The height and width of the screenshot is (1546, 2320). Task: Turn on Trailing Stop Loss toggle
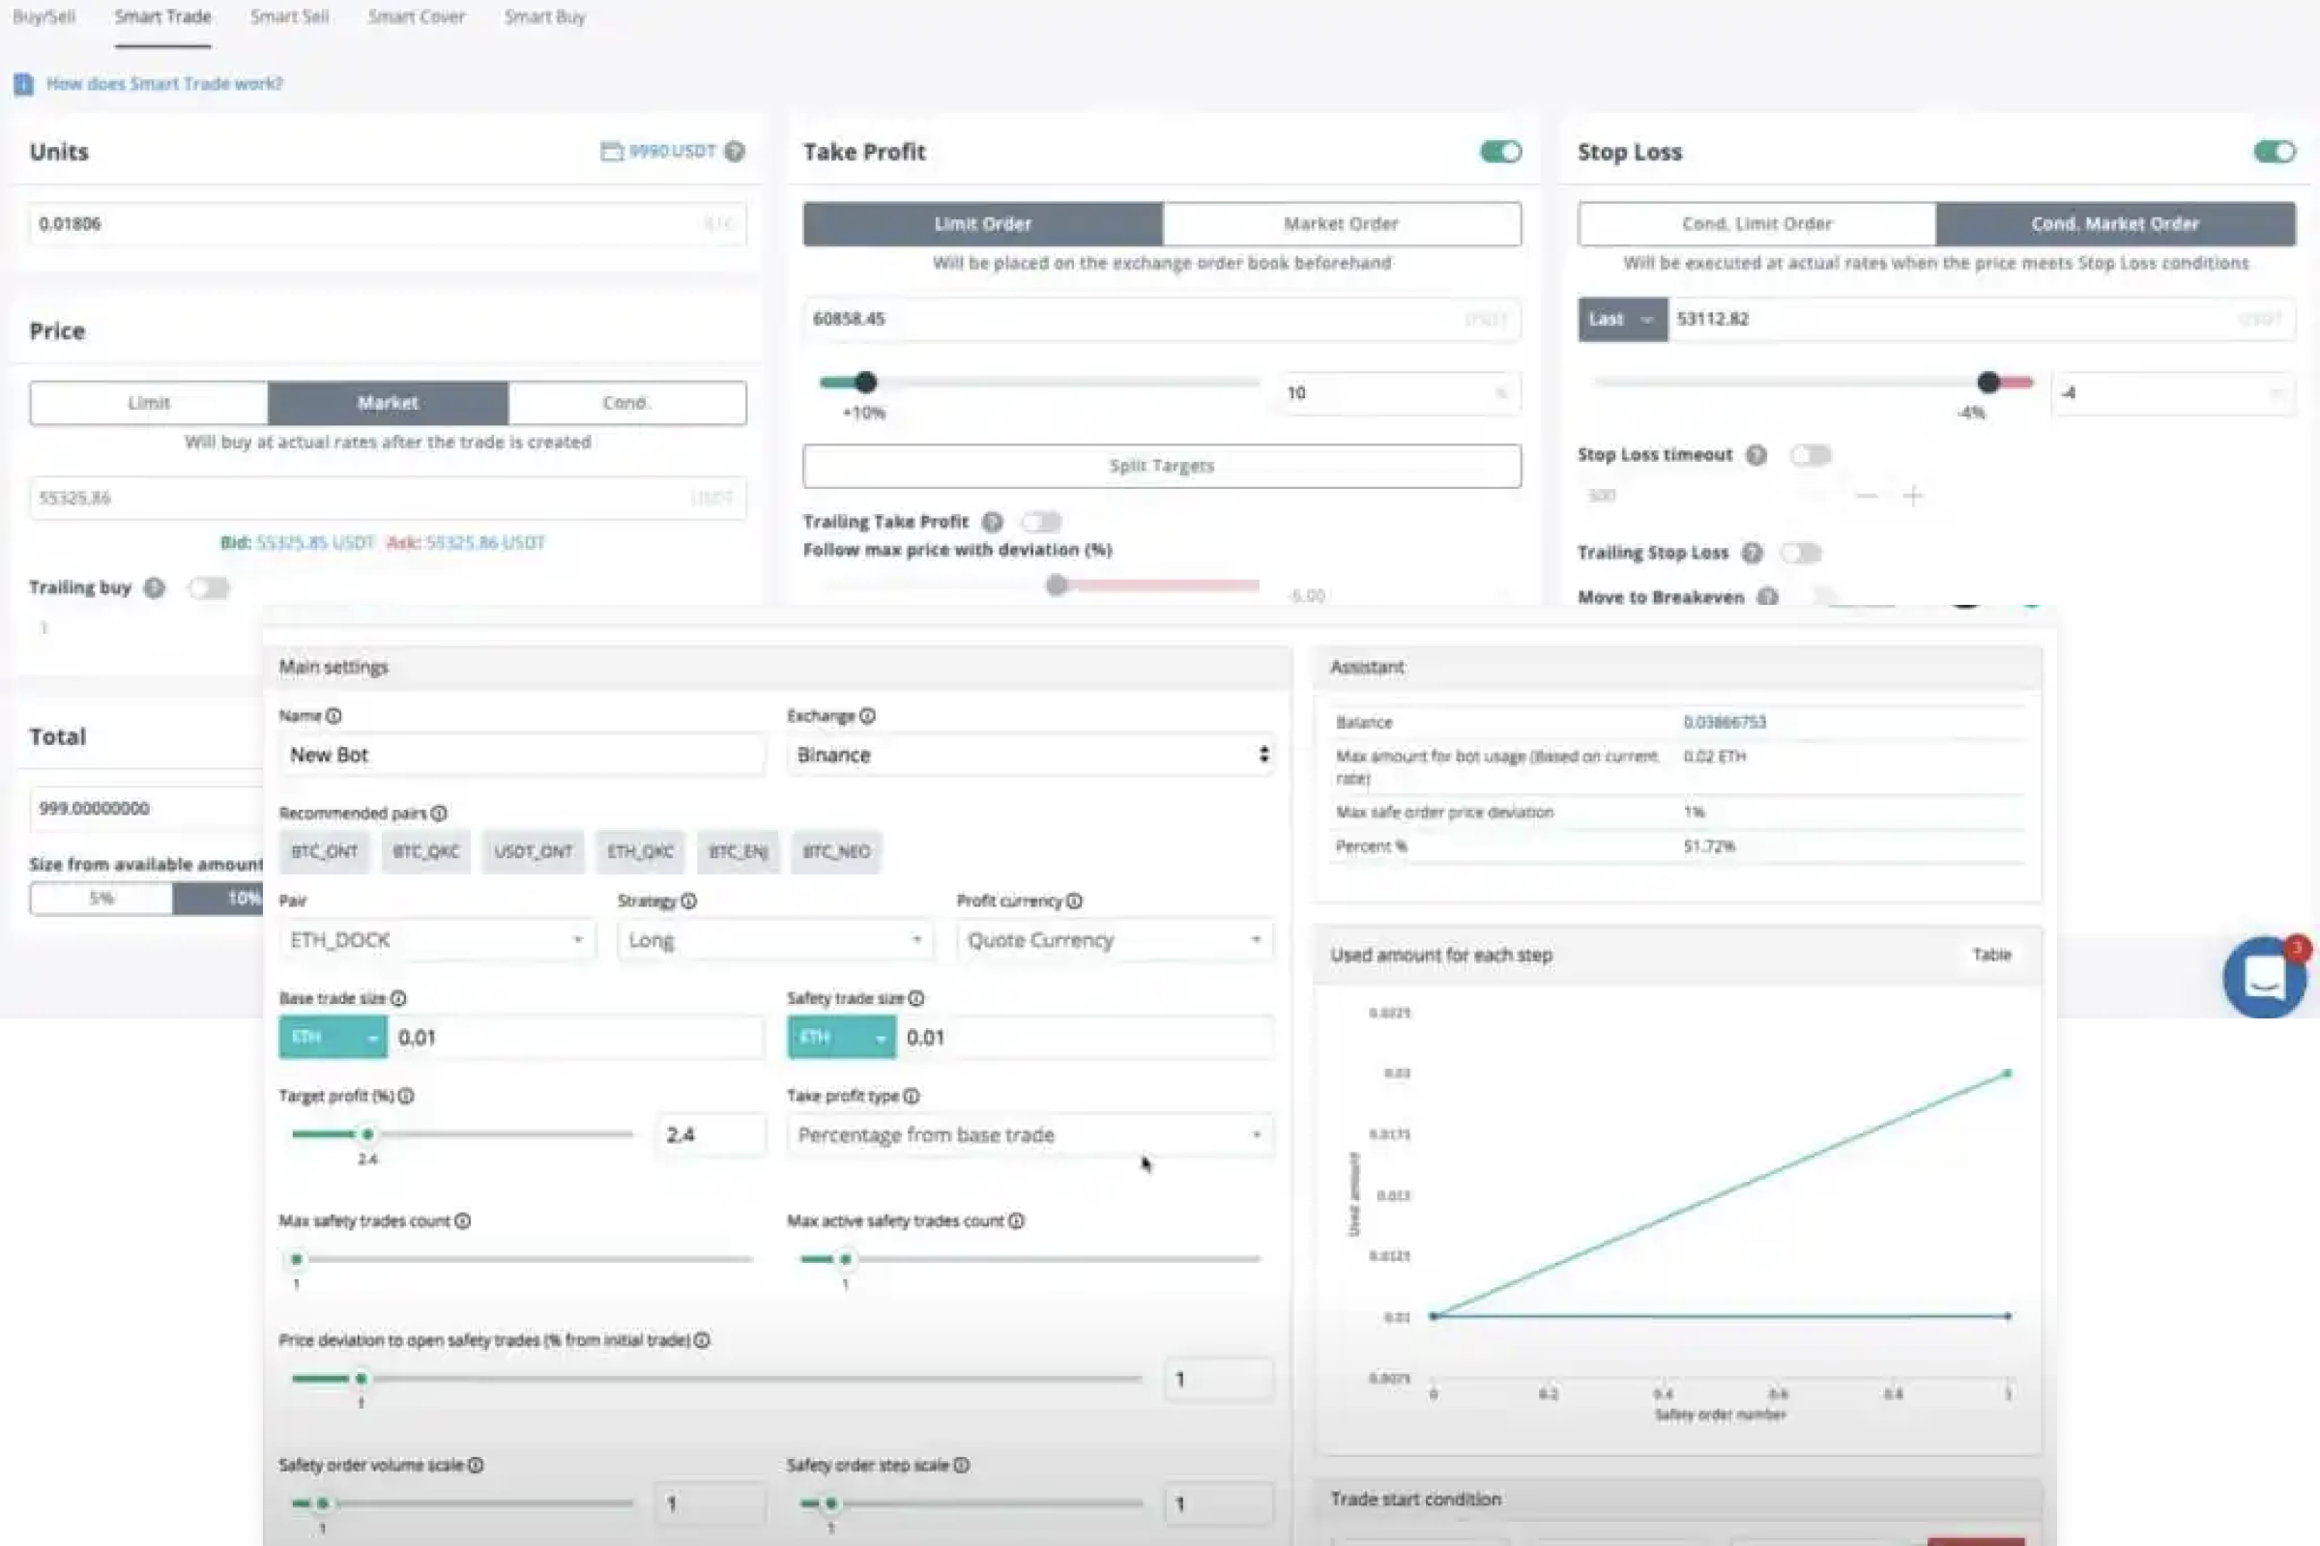[x=1800, y=553]
